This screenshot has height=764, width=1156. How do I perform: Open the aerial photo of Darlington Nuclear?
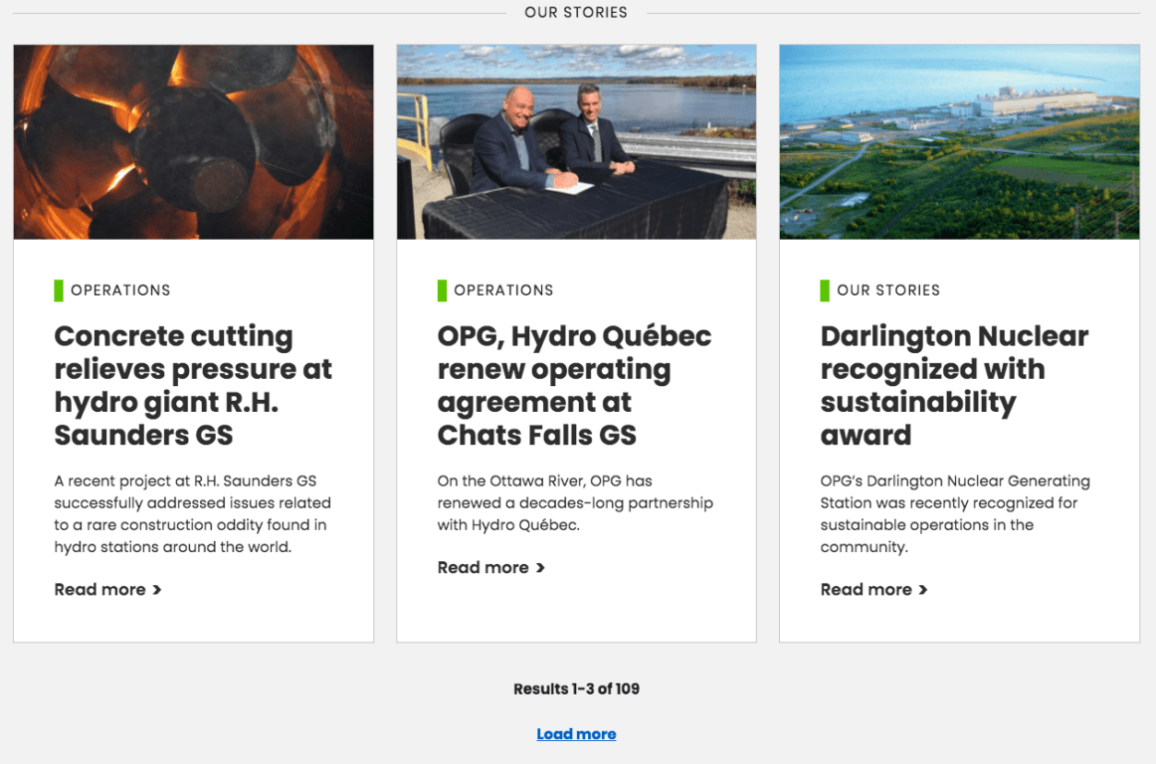[959, 141]
